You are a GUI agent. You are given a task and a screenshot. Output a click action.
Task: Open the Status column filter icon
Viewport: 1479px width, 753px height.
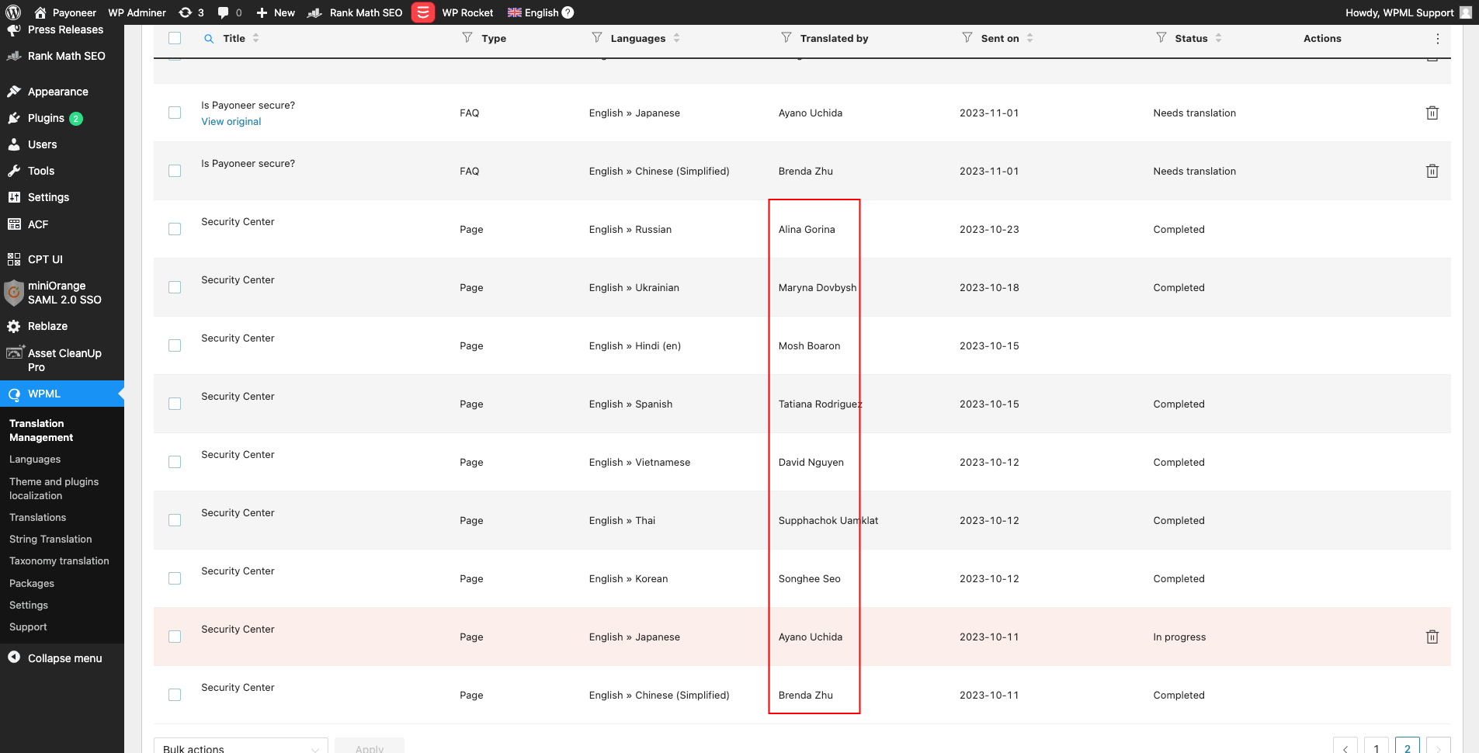coord(1161,37)
